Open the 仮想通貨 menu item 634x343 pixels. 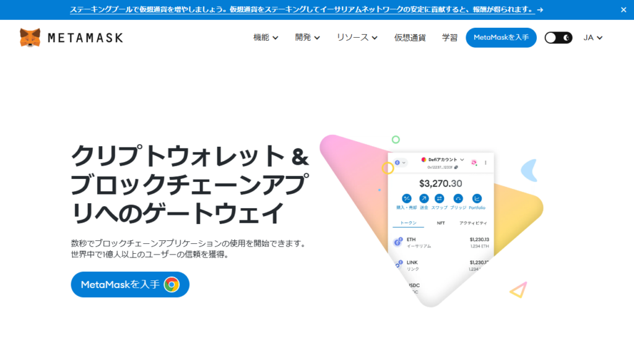(x=410, y=38)
